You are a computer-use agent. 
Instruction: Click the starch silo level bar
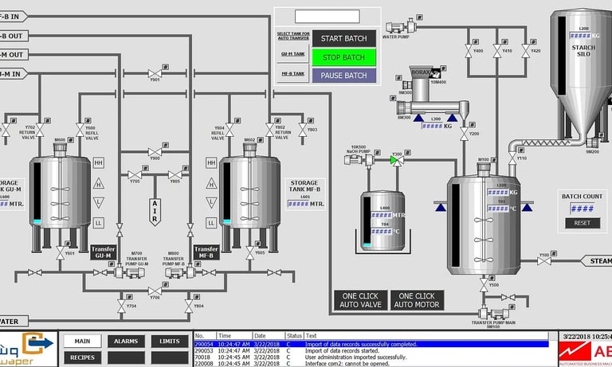coord(562,55)
